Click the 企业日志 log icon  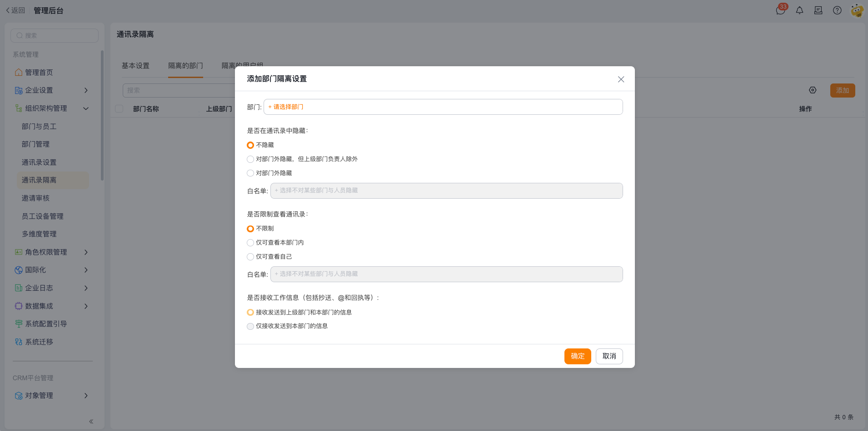pos(19,288)
